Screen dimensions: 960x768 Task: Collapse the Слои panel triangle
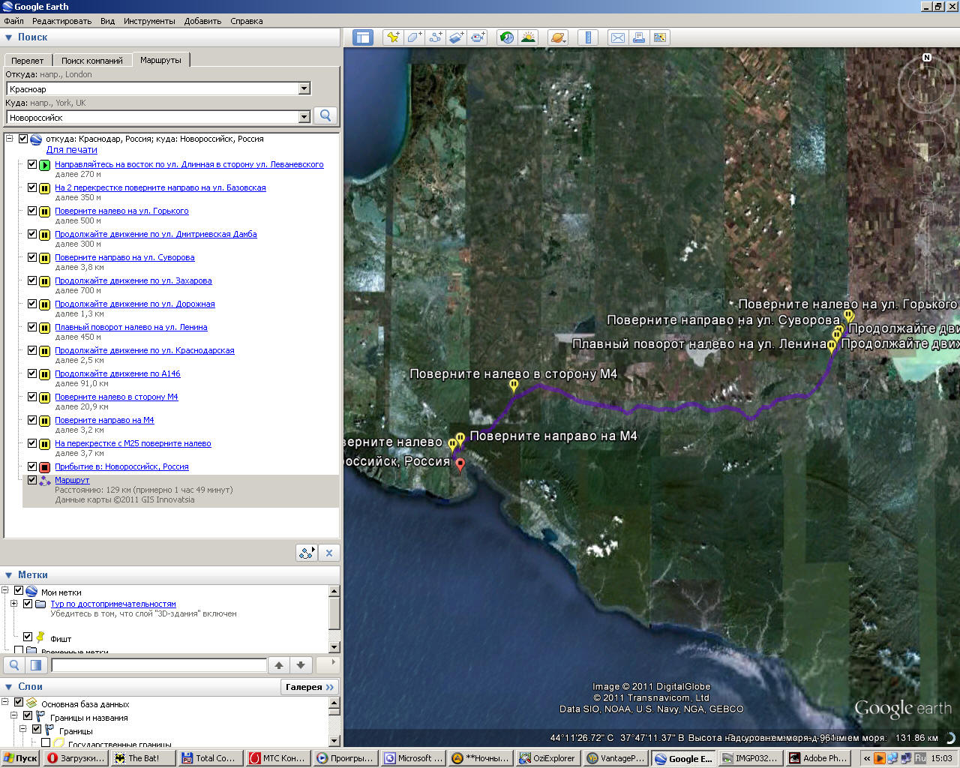pos(9,687)
